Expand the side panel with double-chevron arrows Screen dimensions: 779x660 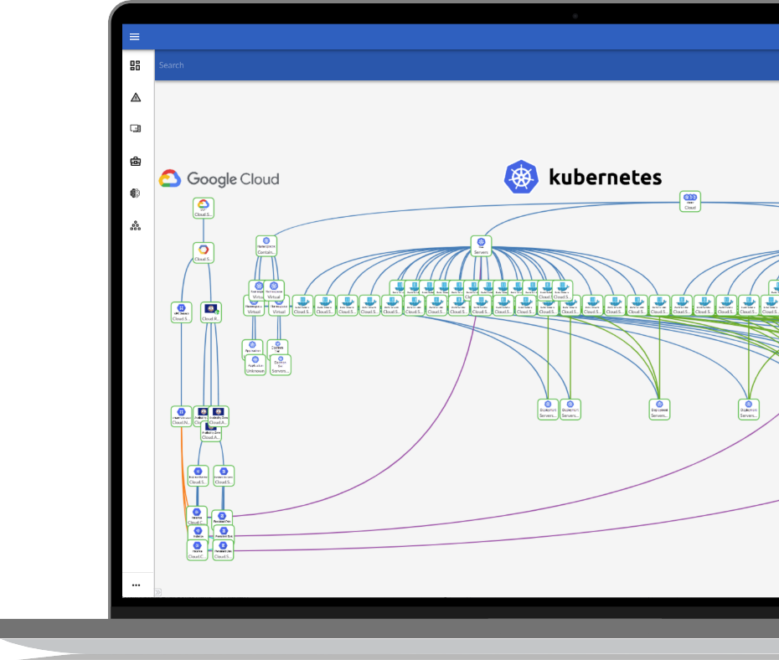tap(158, 592)
